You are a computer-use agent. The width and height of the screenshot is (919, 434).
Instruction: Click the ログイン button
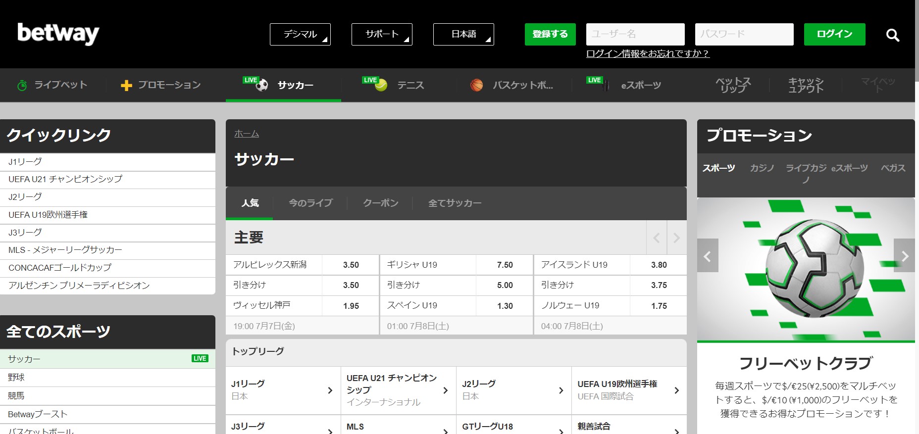[x=834, y=34]
